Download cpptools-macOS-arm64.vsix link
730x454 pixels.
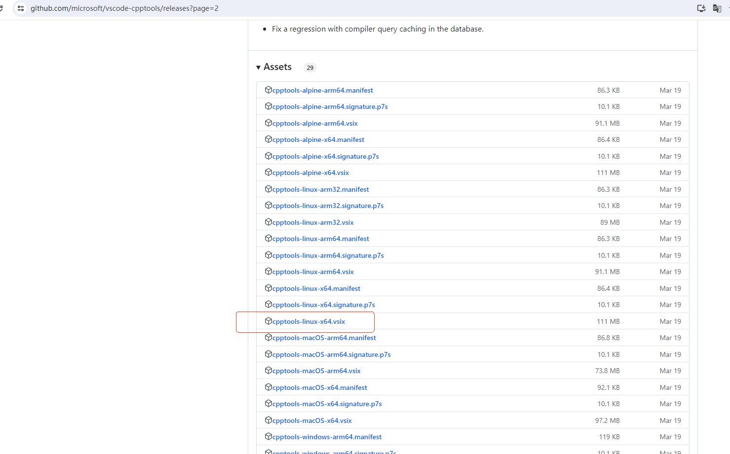tap(316, 371)
